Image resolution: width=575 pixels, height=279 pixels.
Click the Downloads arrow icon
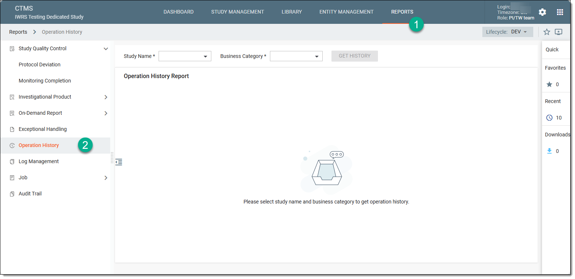pyautogui.click(x=549, y=151)
